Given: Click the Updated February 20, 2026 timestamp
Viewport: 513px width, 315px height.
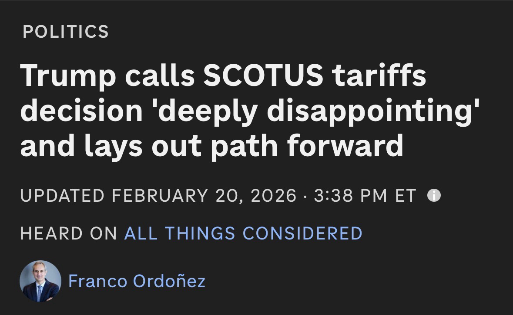Looking at the screenshot, I should click(218, 196).
